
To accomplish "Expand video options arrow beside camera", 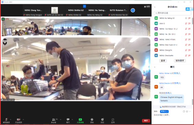I will [x=23, y=120].
